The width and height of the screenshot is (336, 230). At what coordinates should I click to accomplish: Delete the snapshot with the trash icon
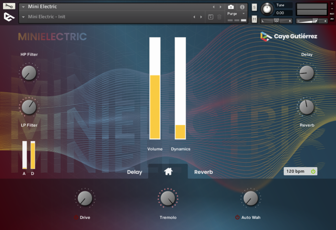219,17
